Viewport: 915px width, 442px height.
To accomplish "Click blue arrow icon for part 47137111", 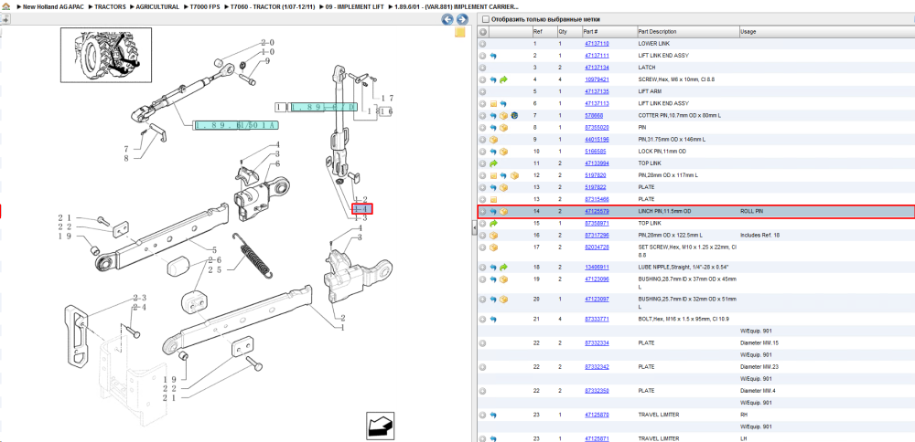I will point(493,56).
